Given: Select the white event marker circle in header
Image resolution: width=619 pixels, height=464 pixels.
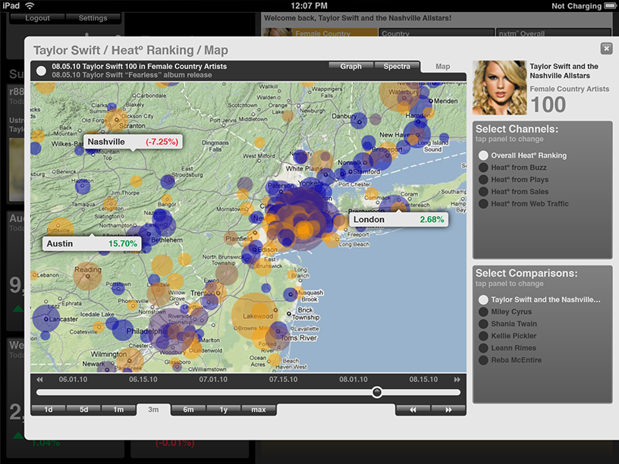Looking at the screenshot, I should 41,71.
